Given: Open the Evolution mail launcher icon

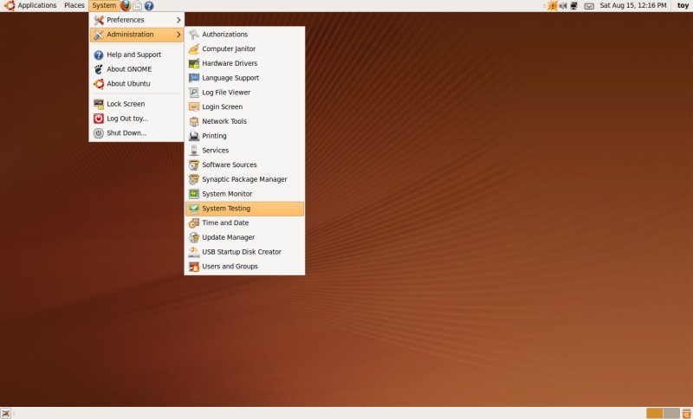Looking at the screenshot, I should pyautogui.click(x=138, y=6).
